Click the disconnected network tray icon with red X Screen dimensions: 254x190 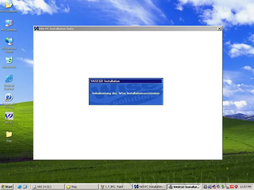pos(214,187)
